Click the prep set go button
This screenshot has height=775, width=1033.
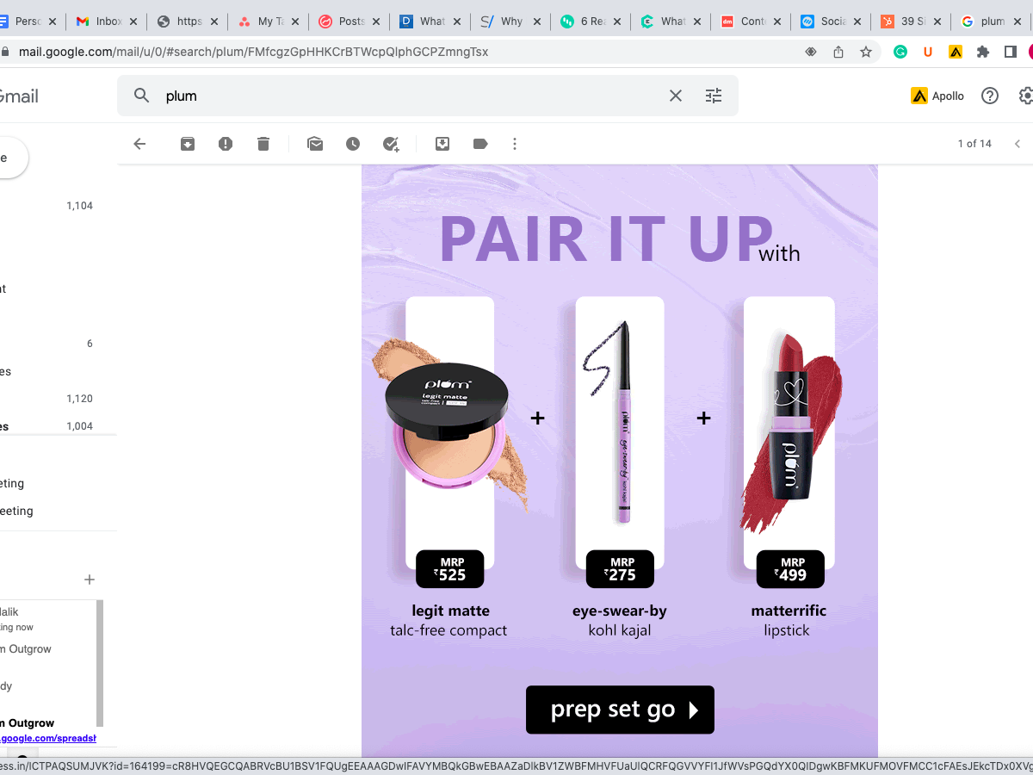coord(620,710)
